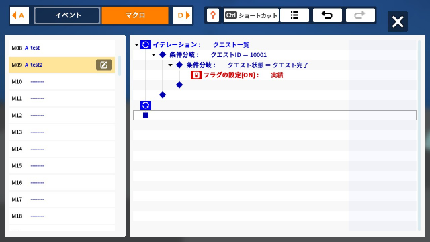This screenshot has width=430, height=242.
Task: Select empty macro slot M10
Action: [x=62, y=82]
